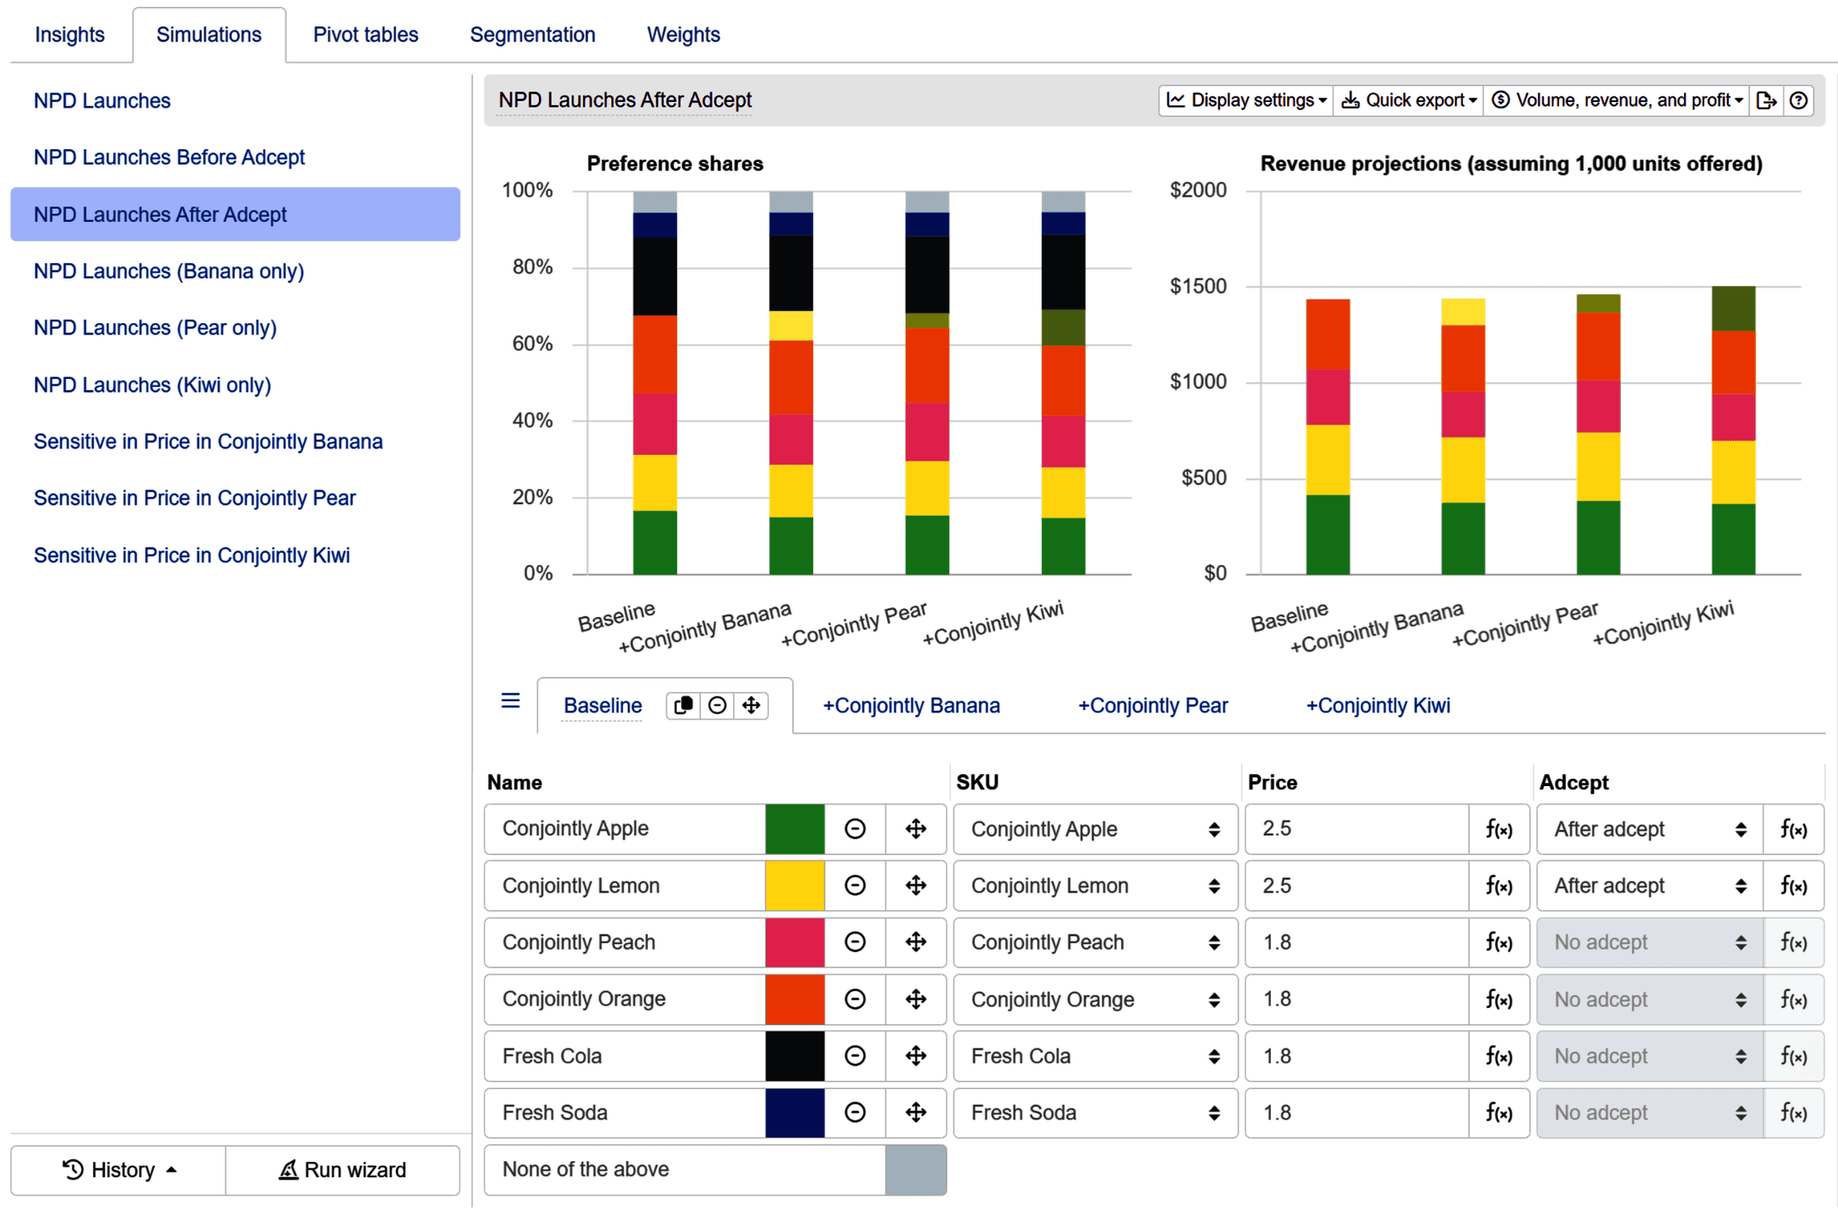Click the remove Baseline scenario icon

click(717, 705)
